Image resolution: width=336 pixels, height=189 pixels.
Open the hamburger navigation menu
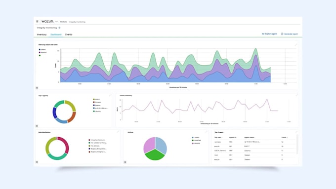(x=37, y=21)
